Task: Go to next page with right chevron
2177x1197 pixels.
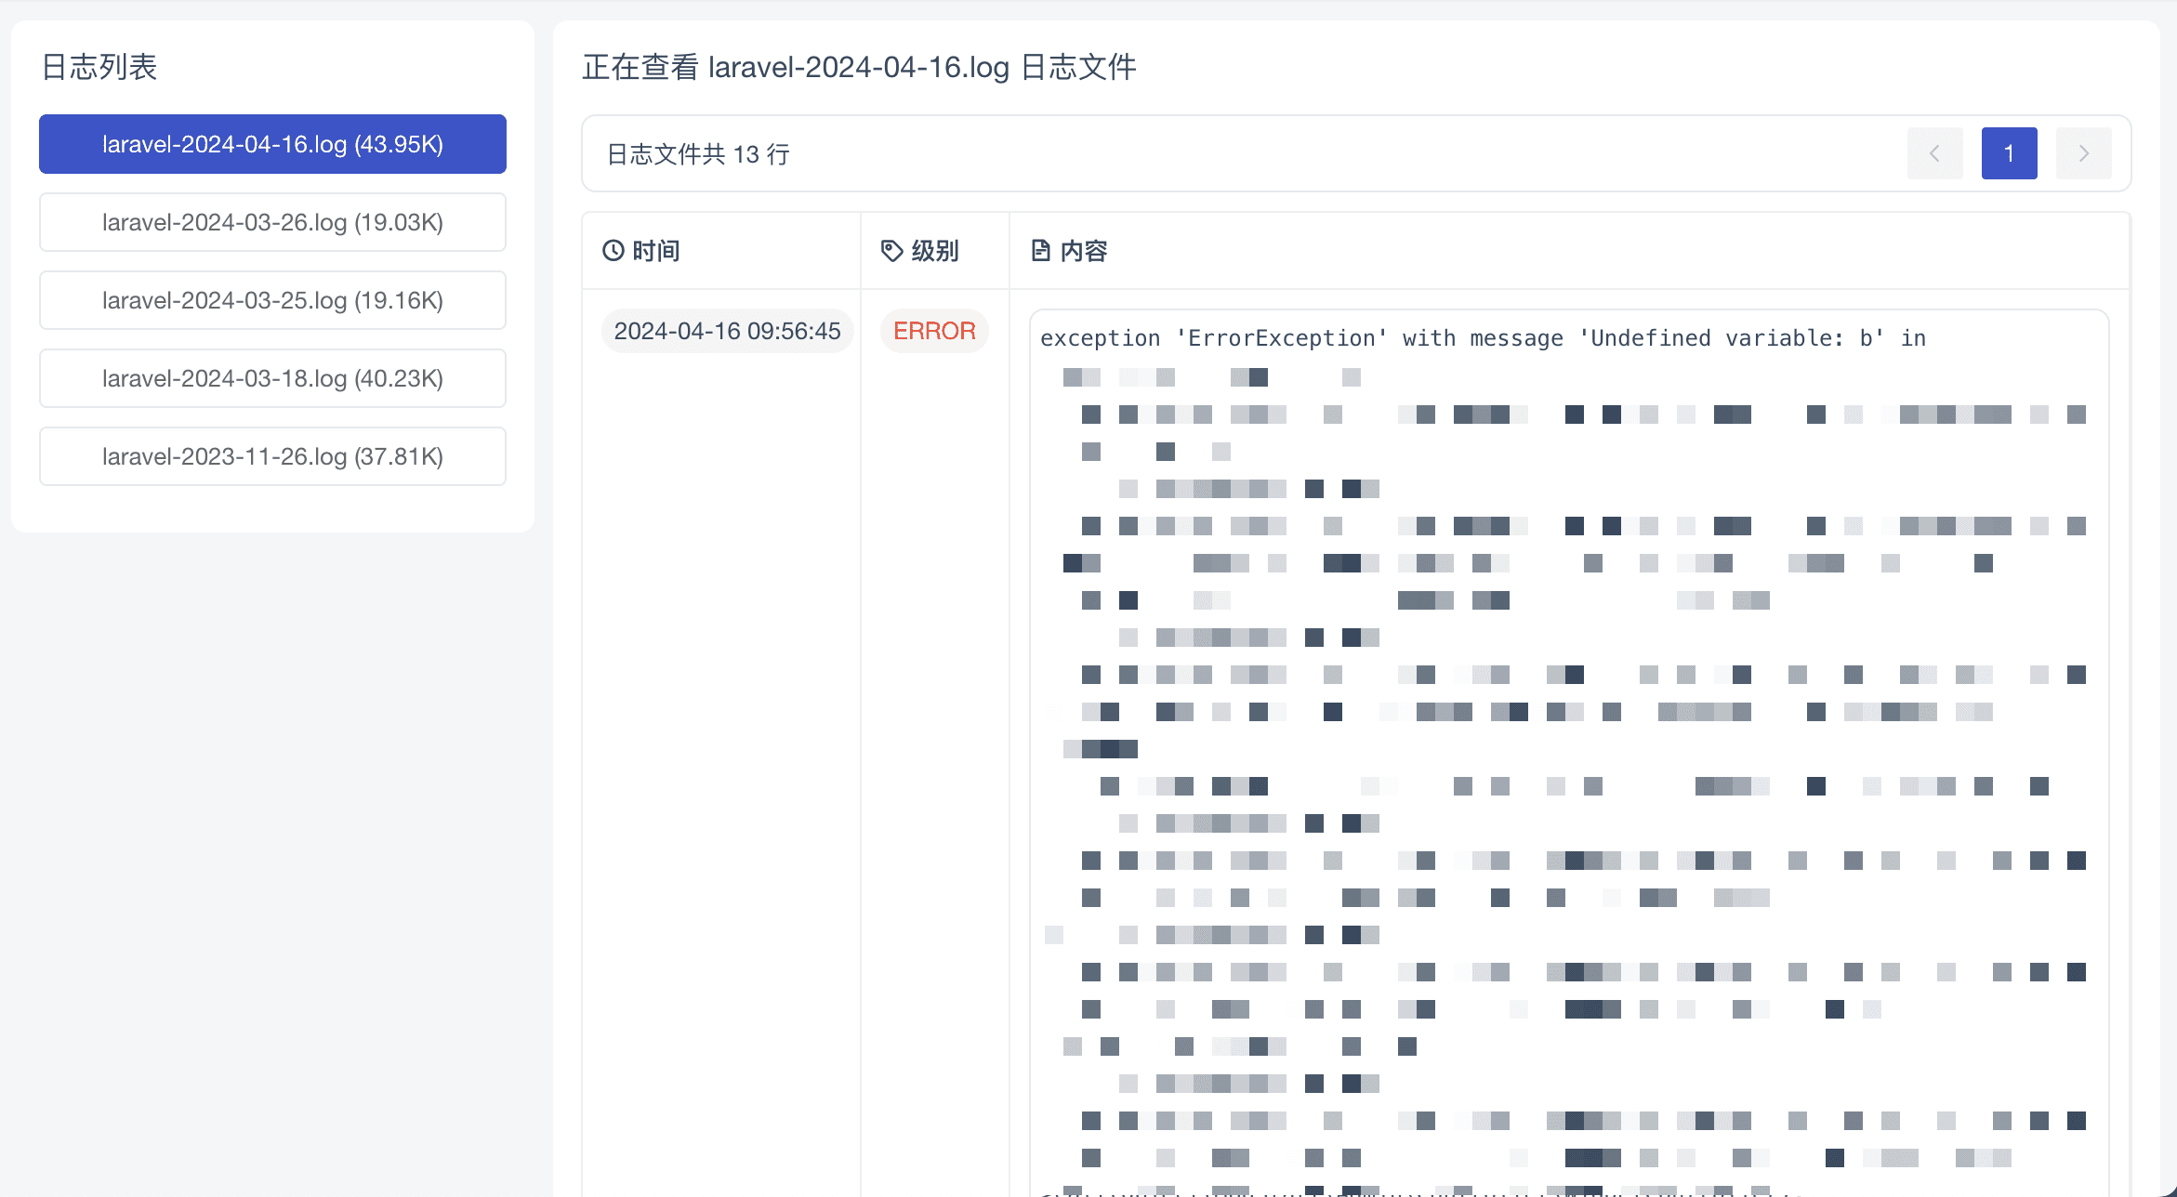Action: [2084, 153]
